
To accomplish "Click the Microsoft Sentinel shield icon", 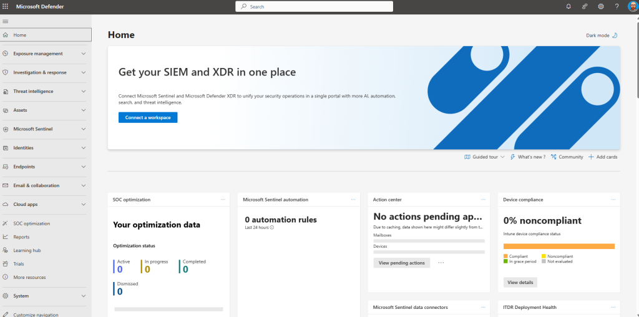I will pyautogui.click(x=5, y=129).
